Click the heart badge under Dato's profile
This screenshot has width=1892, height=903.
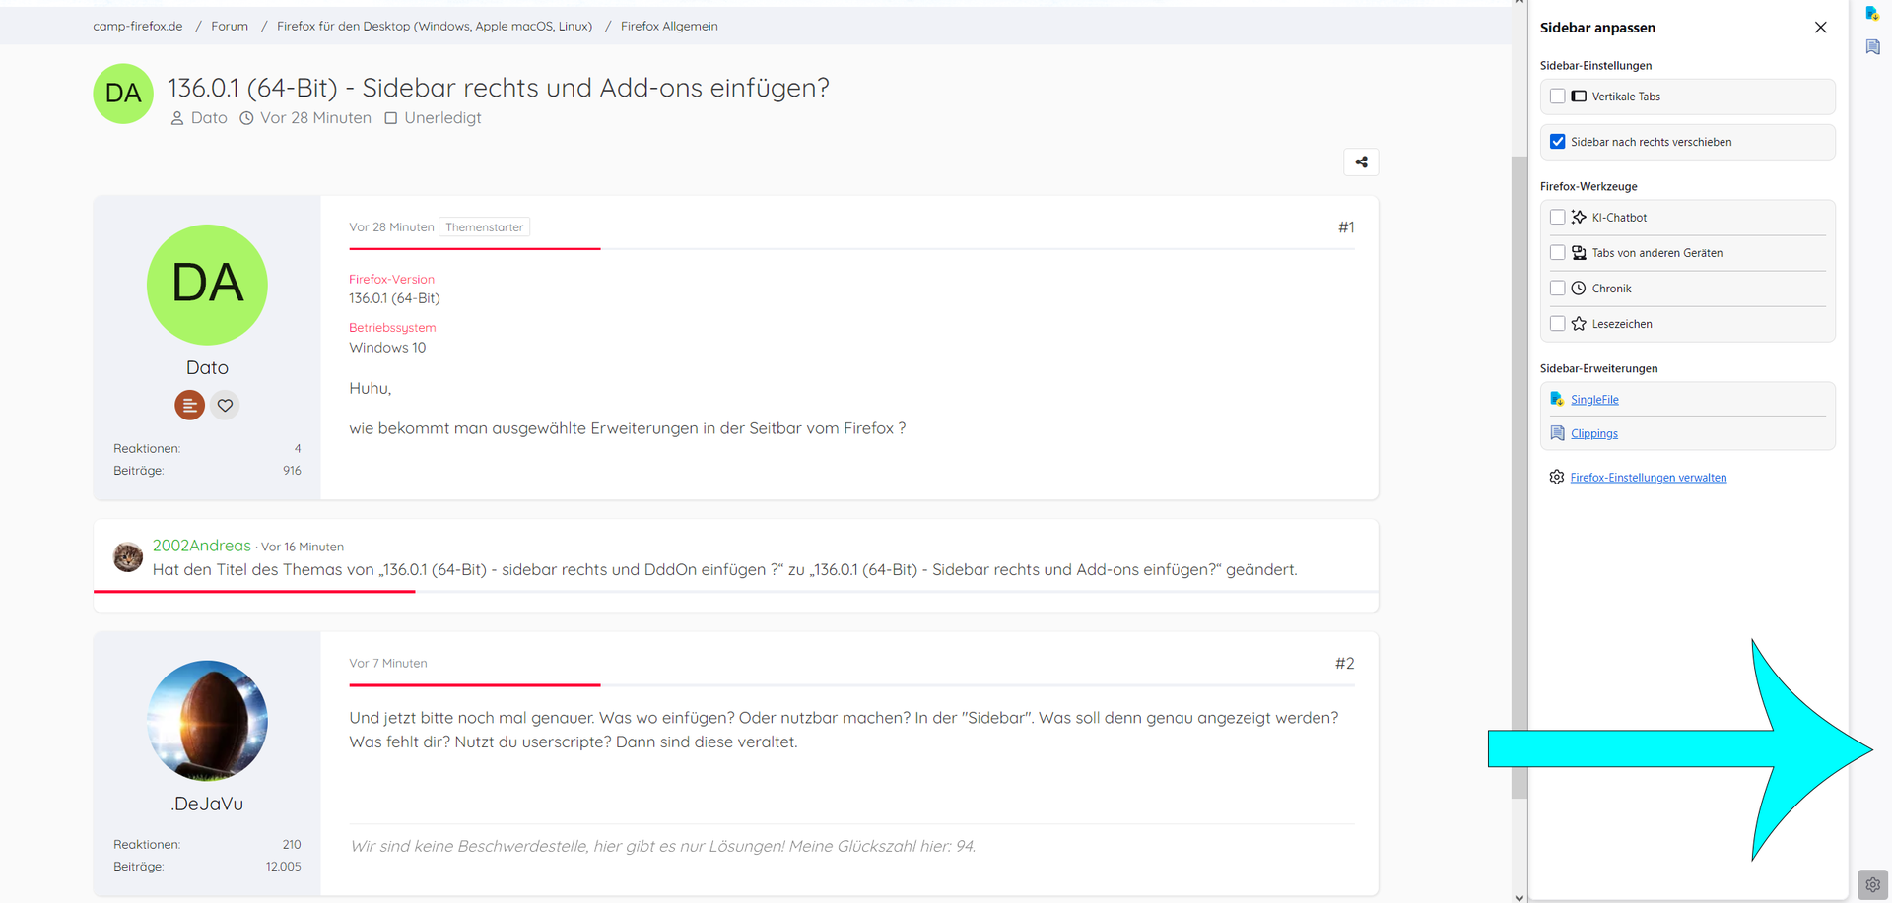tap(225, 405)
